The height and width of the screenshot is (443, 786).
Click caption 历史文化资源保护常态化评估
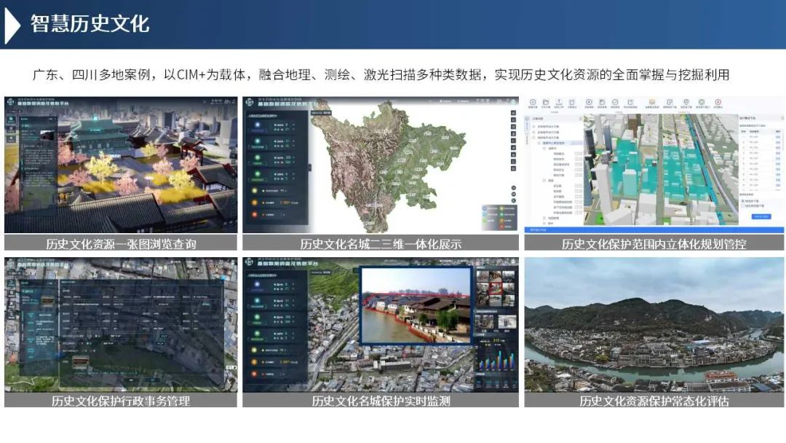tap(654, 400)
